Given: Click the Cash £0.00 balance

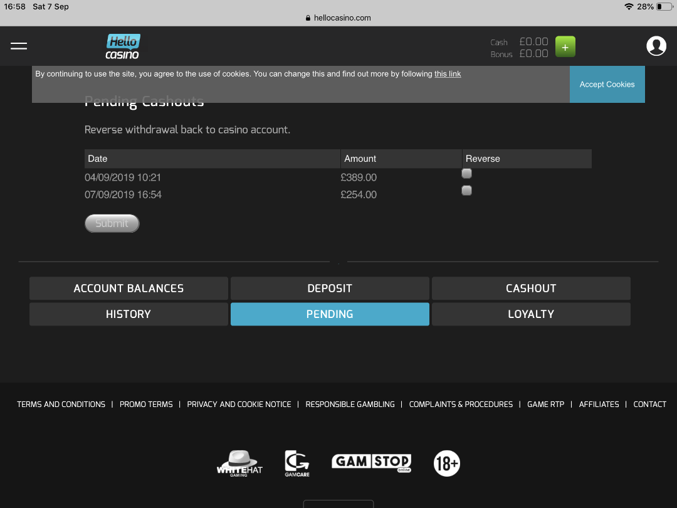Looking at the screenshot, I should (x=519, y=42).
